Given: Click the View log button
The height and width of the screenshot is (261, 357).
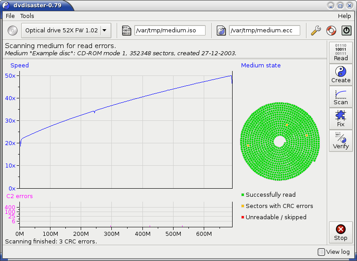Looking at the screenshot, I should click(334, 252).
